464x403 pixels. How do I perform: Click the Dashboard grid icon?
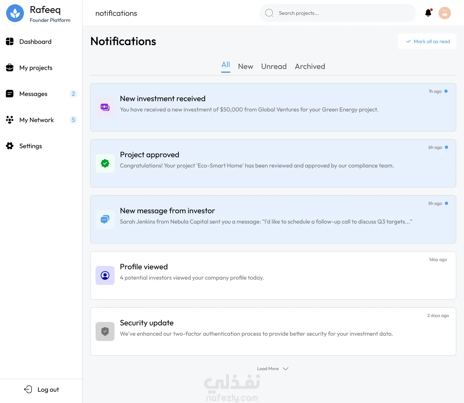tap(10, 42)
